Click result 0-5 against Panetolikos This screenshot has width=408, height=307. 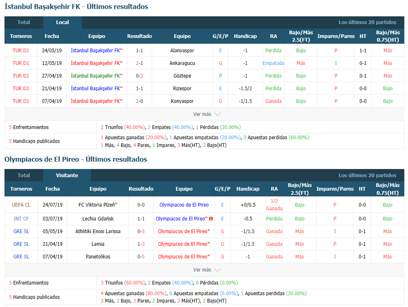(141, 257)
